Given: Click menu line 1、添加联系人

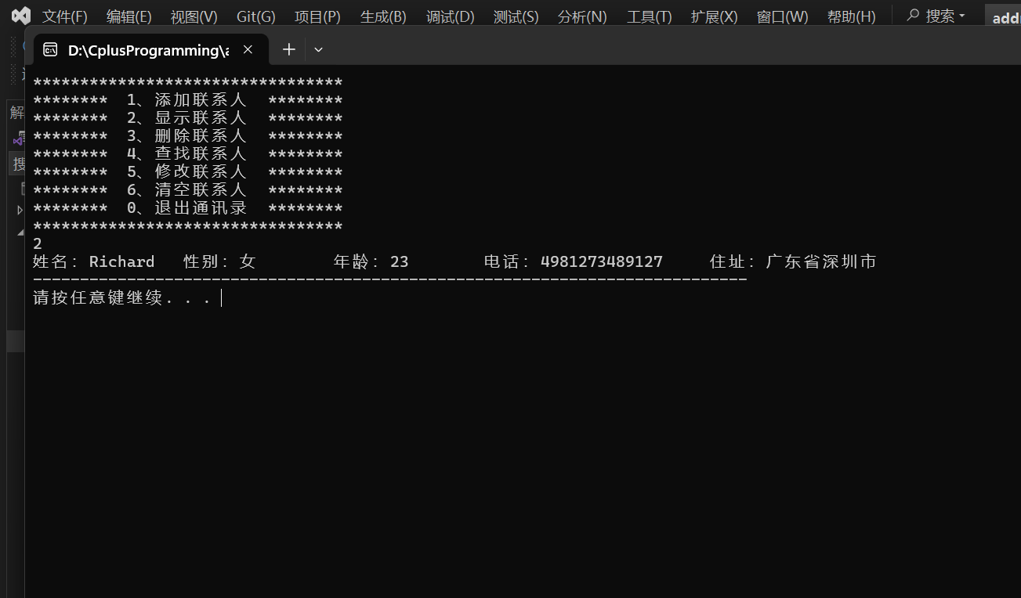Looking at the screenshot, I should click(186, 100).
